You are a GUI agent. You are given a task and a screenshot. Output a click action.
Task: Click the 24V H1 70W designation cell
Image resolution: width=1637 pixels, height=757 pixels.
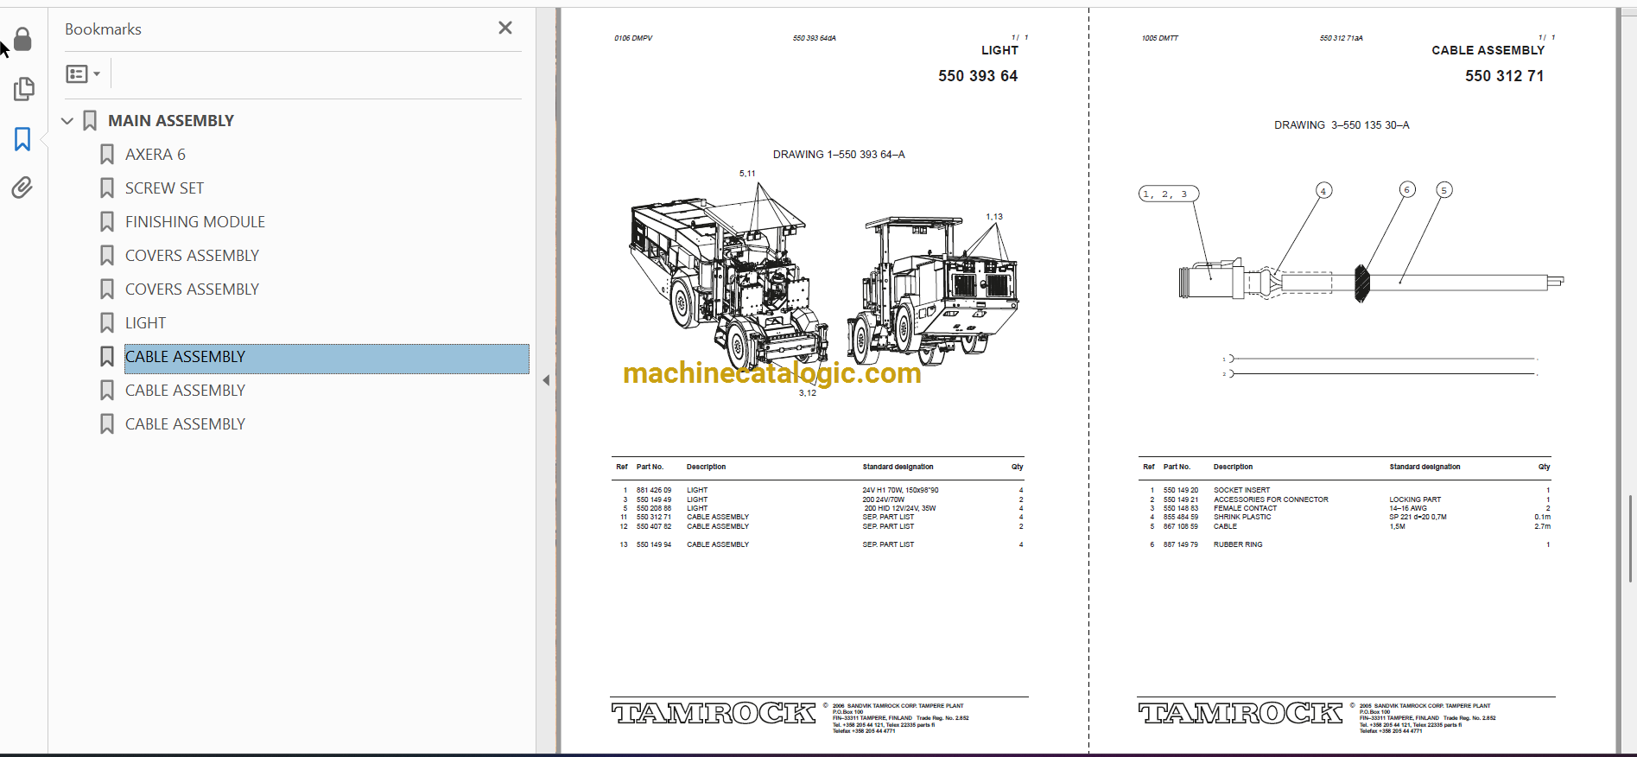(900, 490)
